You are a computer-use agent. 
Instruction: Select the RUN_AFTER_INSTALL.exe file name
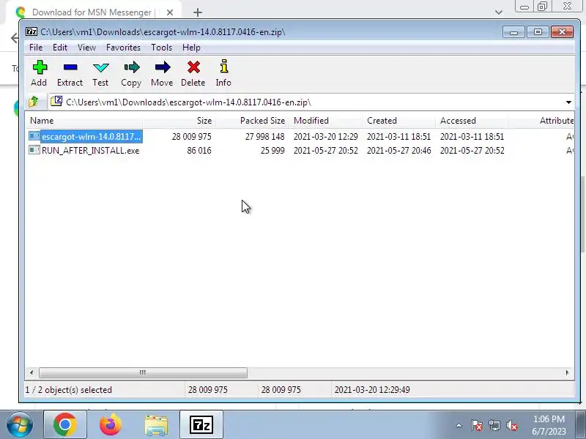tap(90, 151)
